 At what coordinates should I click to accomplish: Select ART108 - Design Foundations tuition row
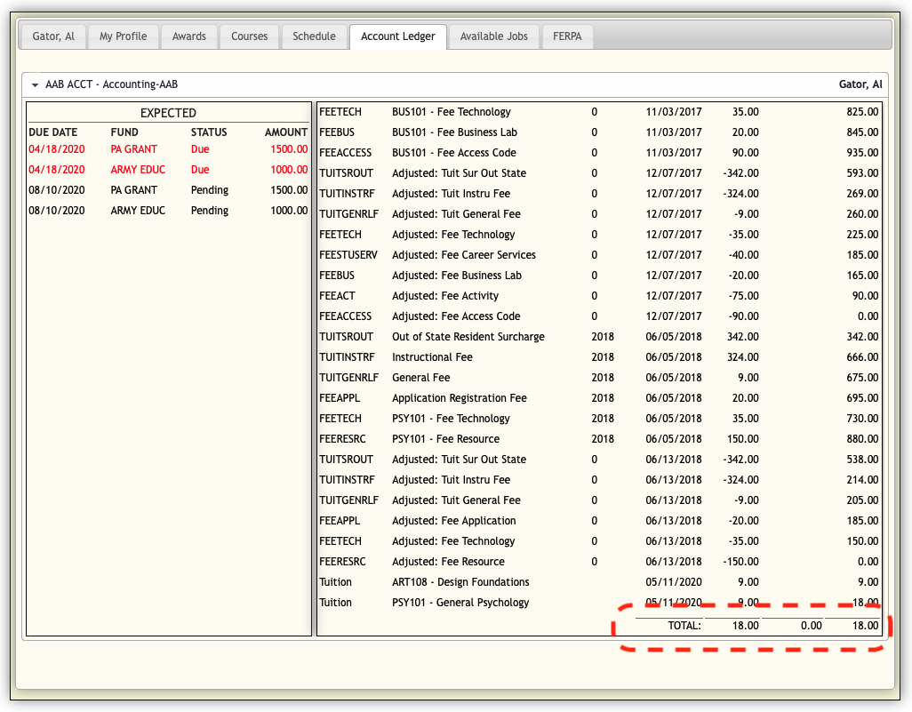click(599, 582)
